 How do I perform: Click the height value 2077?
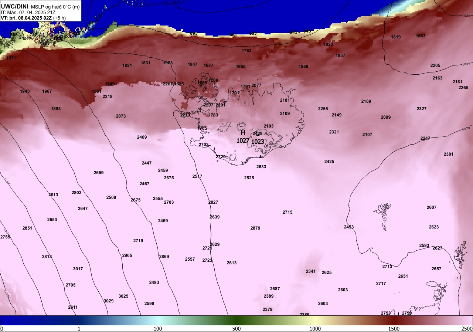(x=256, y=85)
